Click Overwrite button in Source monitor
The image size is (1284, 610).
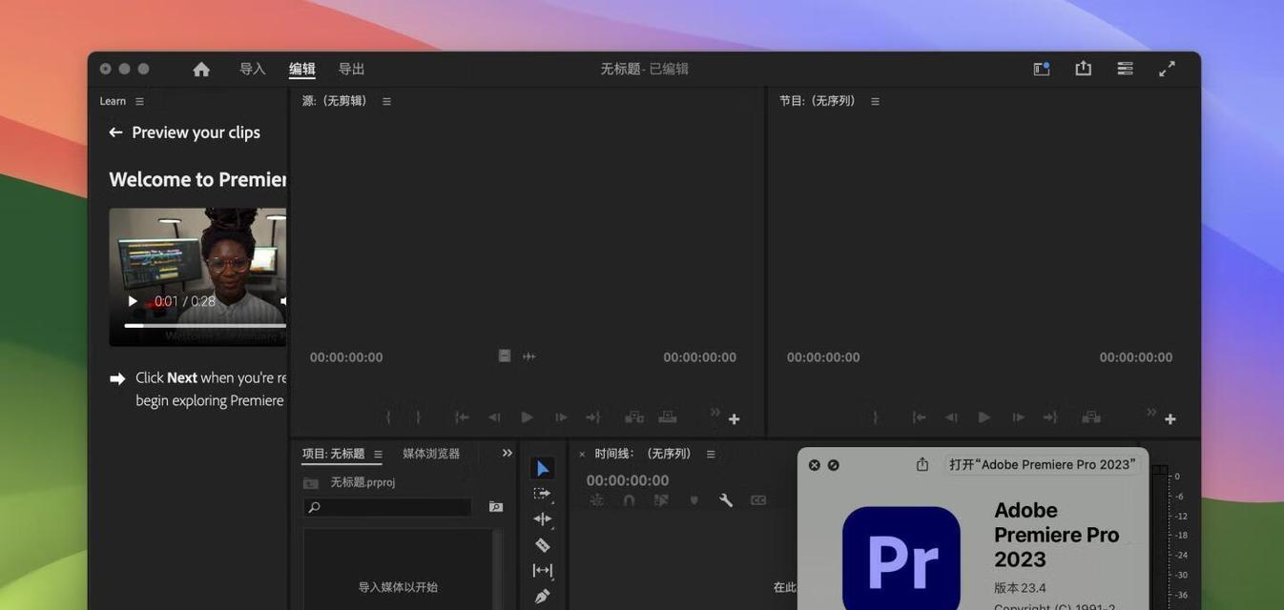(x=668, y=417)
